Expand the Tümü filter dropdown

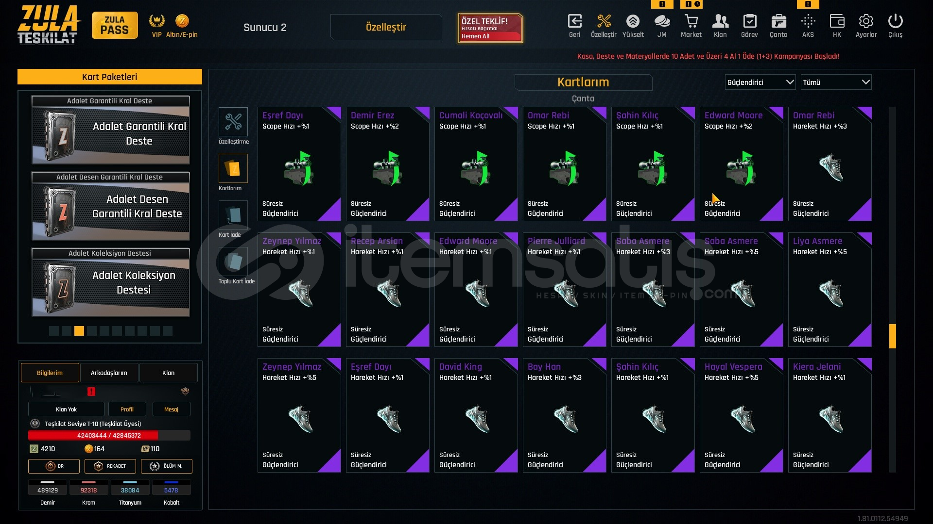click(x=836, y=82)
